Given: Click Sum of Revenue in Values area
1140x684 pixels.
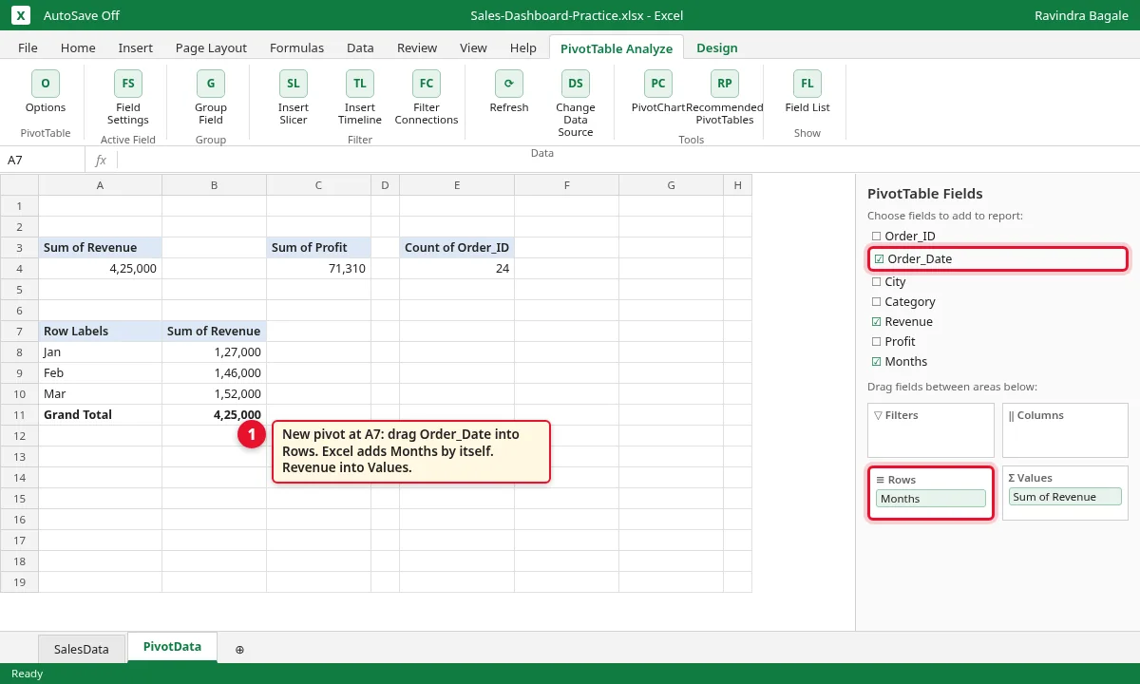Looking at the screenshot, I should (x=1065, y=497).
